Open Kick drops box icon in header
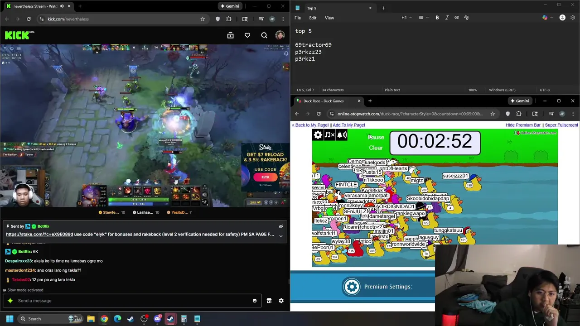The image size is (580, 326). click(x=230, y=35)
